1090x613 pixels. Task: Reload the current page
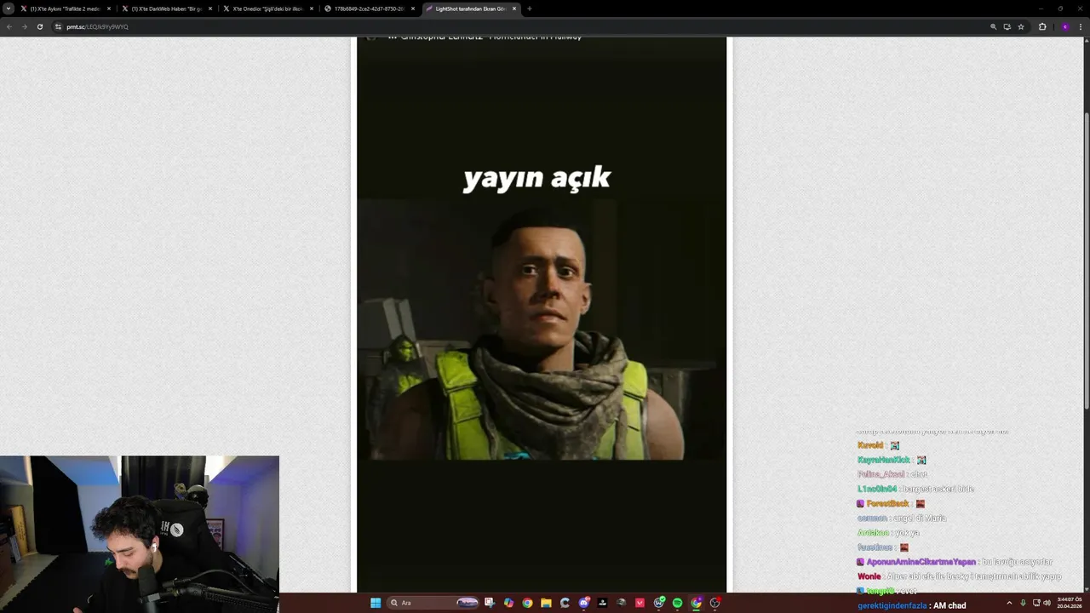coord(39,26)
